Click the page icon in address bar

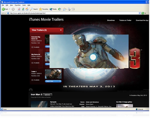(8, 13)
